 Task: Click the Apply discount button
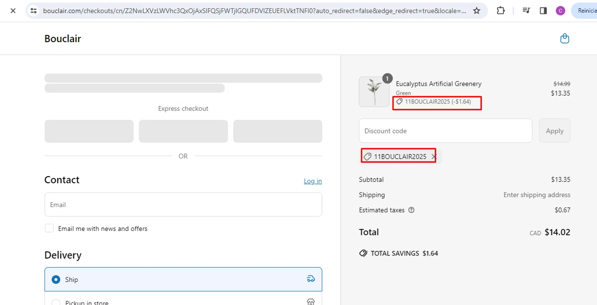tap(554, 131)
